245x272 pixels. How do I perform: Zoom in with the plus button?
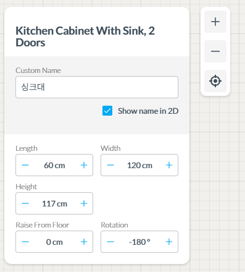[215, 22]
